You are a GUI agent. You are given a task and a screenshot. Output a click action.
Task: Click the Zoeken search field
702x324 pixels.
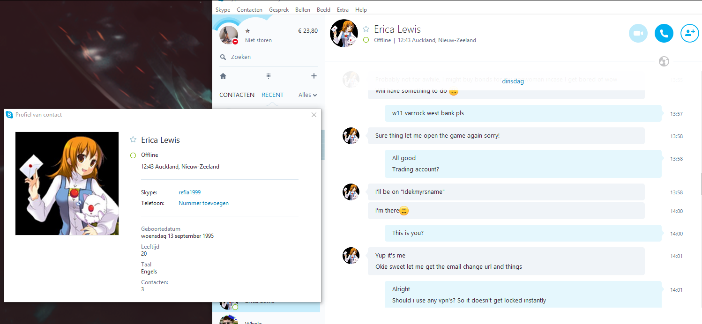tap(269, 57)
